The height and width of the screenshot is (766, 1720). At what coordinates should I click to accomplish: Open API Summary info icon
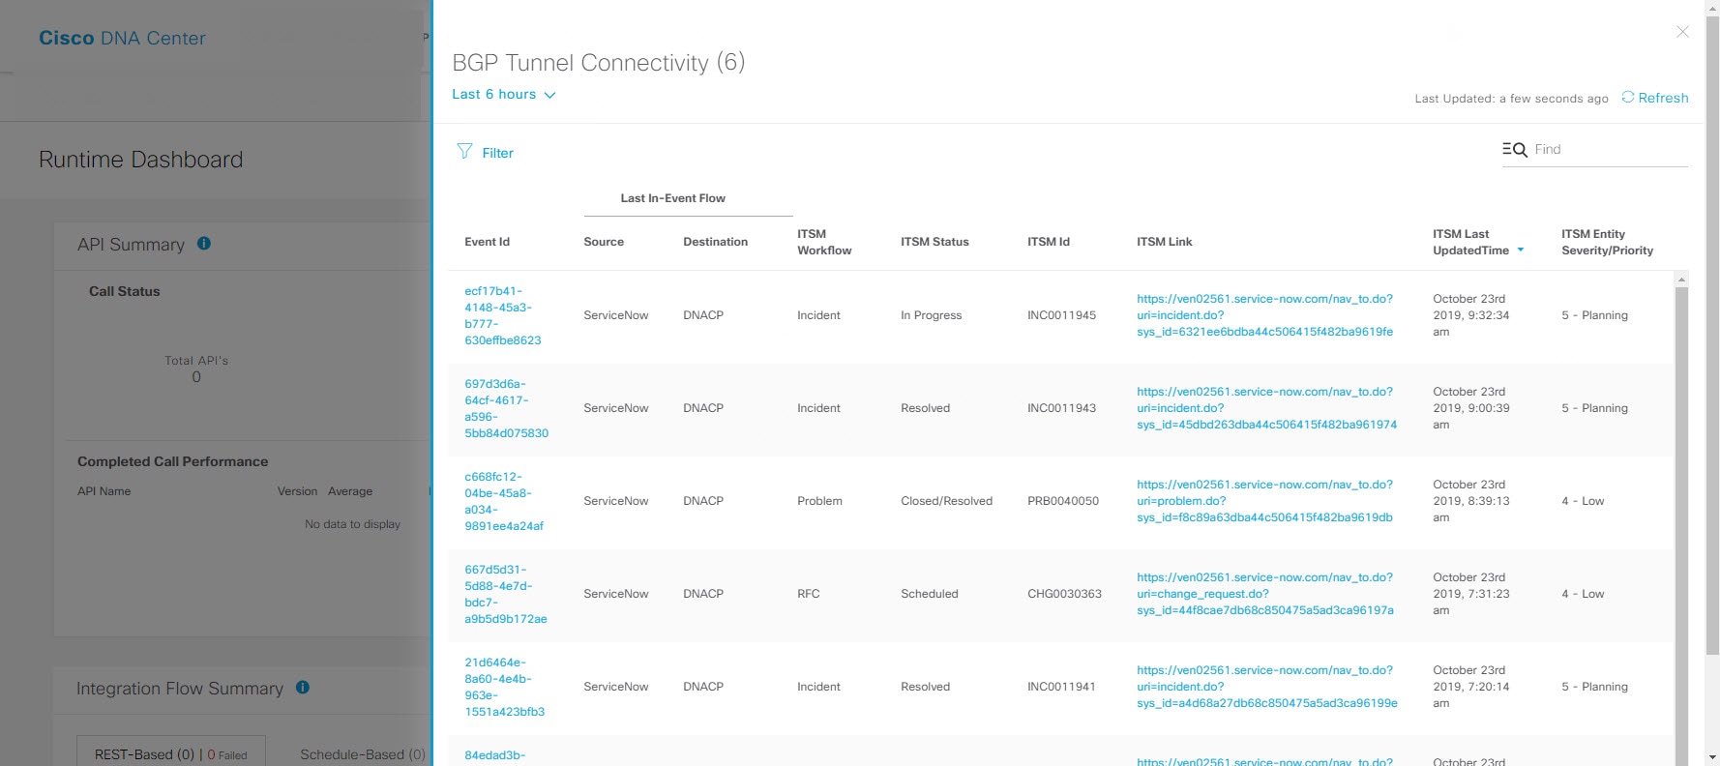click(x=204, y=244)
